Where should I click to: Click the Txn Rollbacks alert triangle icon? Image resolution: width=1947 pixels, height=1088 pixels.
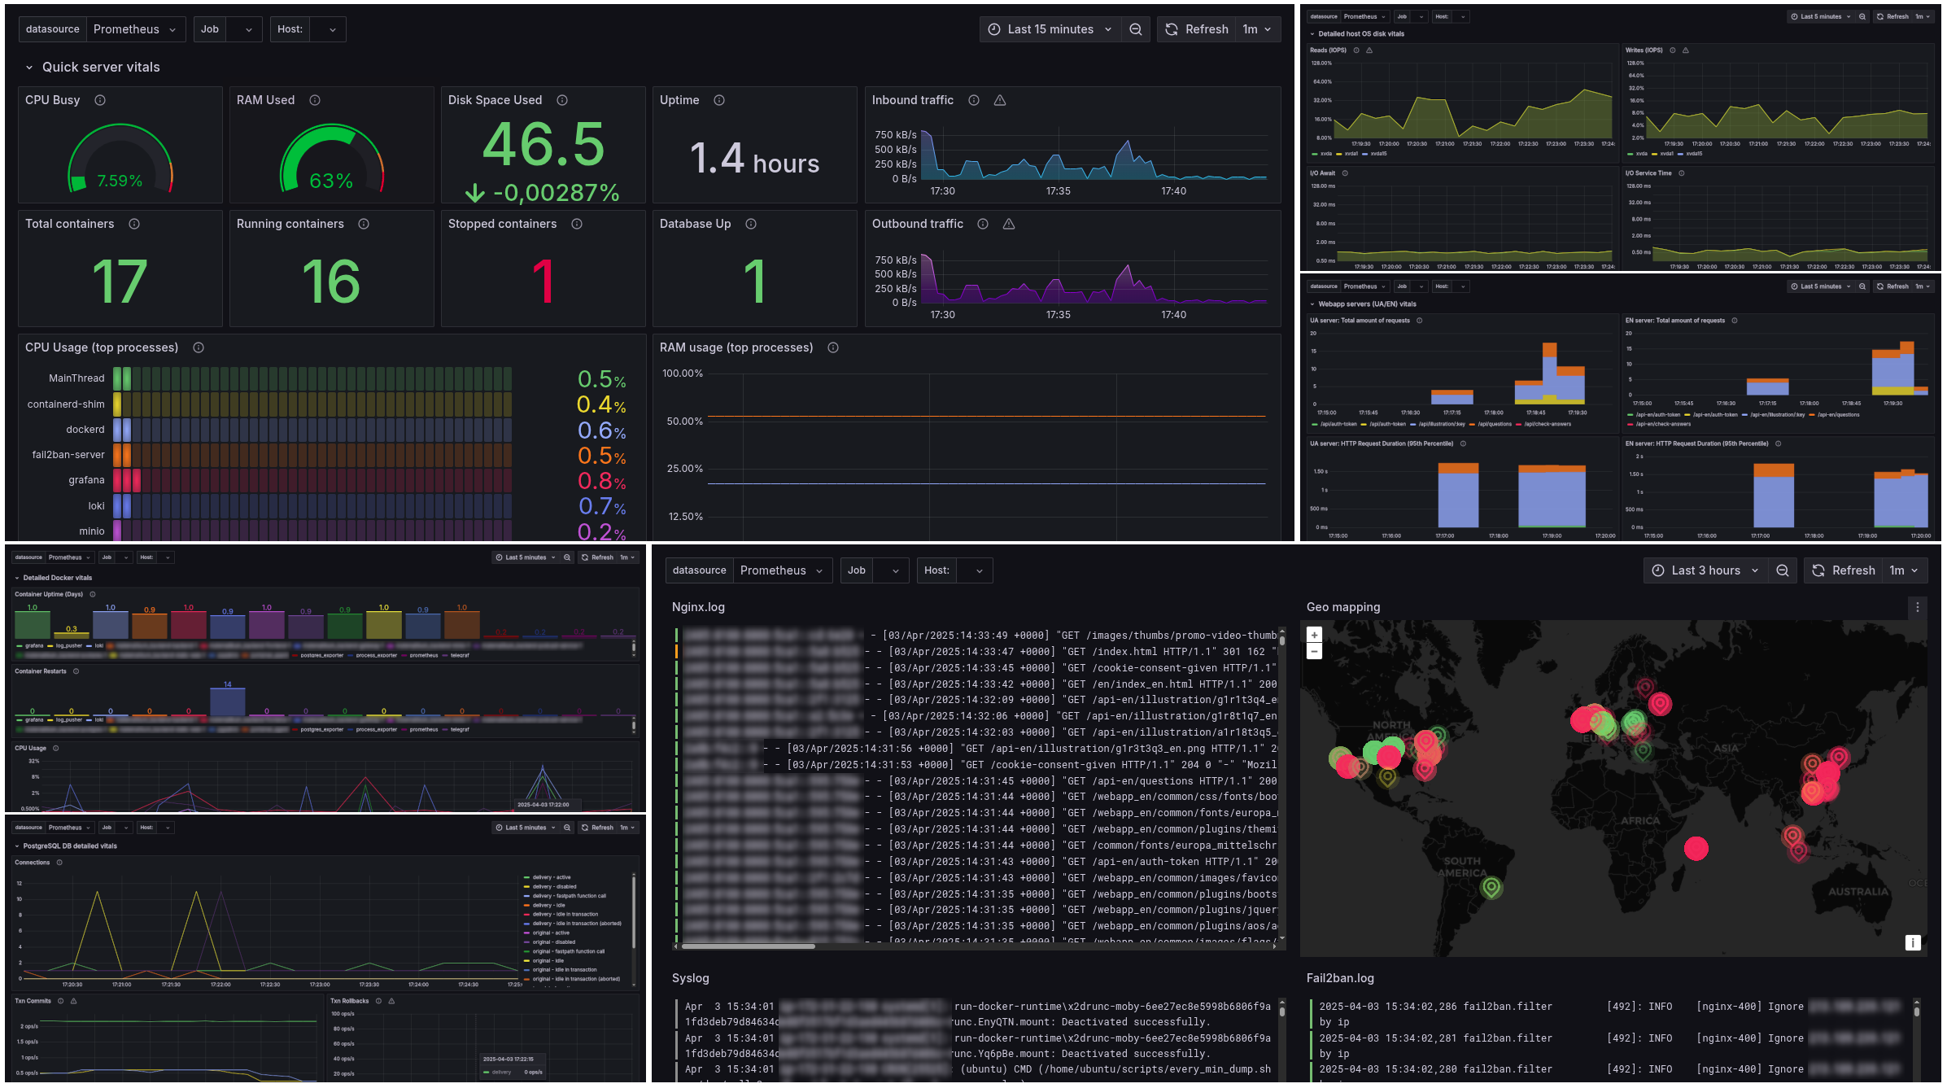(x=391, y=1001)
